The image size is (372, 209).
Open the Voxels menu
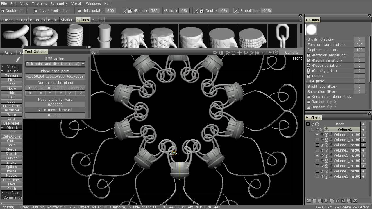pos(77,3)
